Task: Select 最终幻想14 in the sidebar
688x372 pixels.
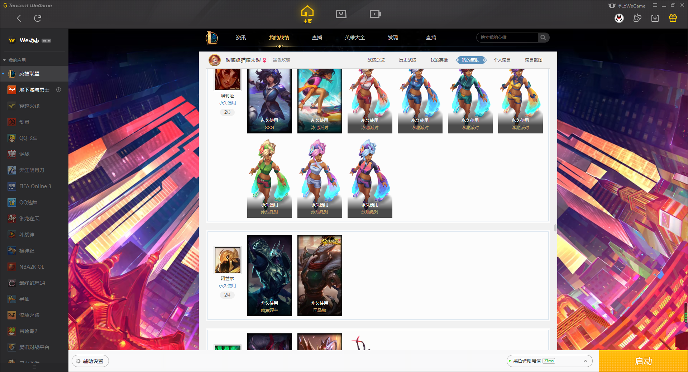Action: tap(34, 283)
